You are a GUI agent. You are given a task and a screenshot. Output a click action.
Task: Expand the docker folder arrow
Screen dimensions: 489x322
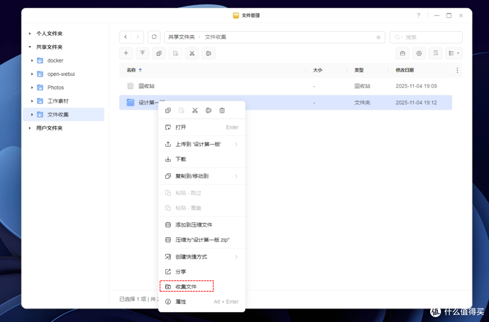tap(32, 61)
